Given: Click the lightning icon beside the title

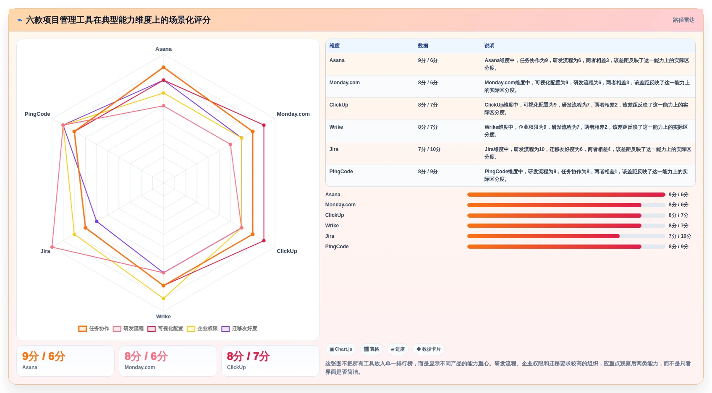Looking at the screenshot, I should click(x=20, y=20).
